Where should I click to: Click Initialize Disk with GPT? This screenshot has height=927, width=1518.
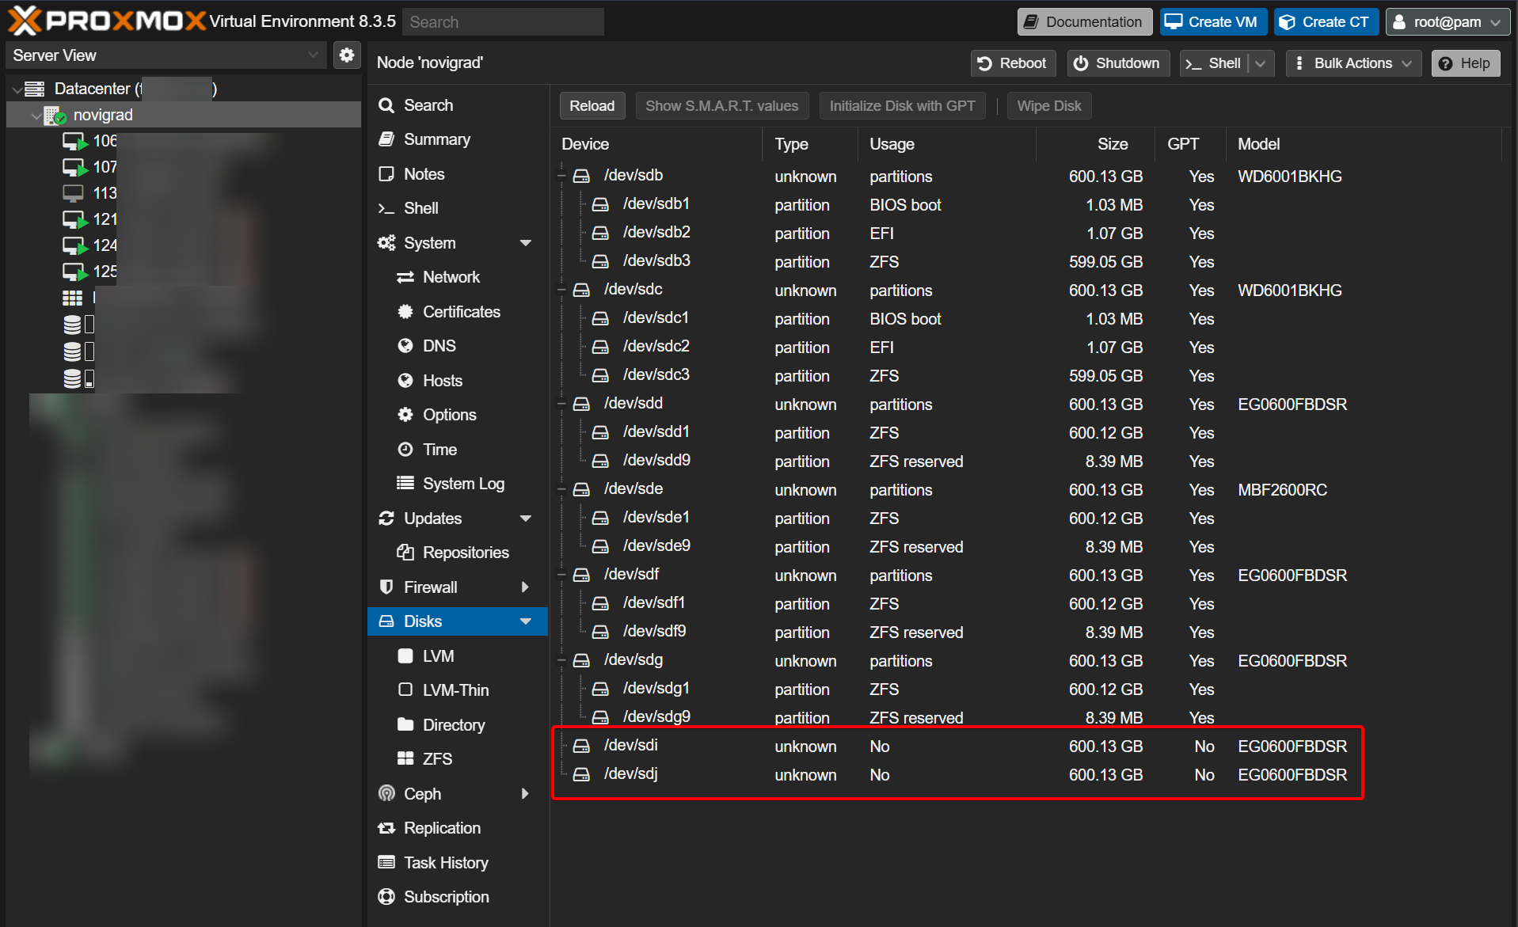(x=902, y=106)
